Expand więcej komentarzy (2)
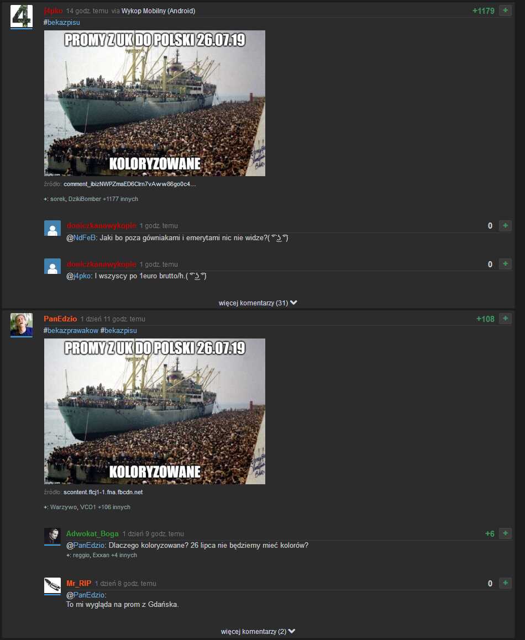525x640 pixels. [x=258, y=631]
